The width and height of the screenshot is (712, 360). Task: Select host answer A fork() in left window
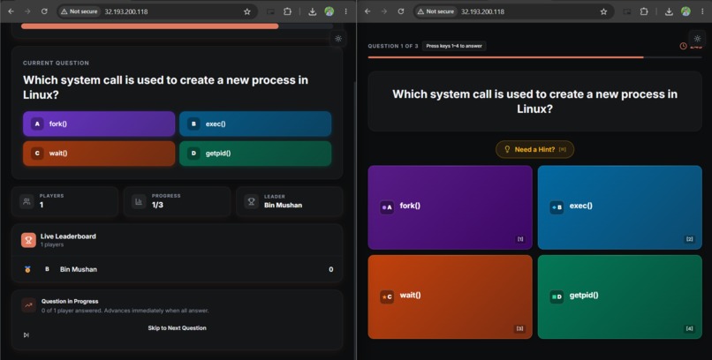click(99, 124)
